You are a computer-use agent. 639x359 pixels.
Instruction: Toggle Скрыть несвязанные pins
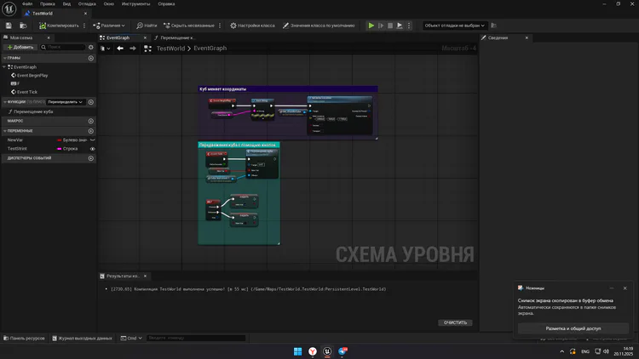pos(188,26)
